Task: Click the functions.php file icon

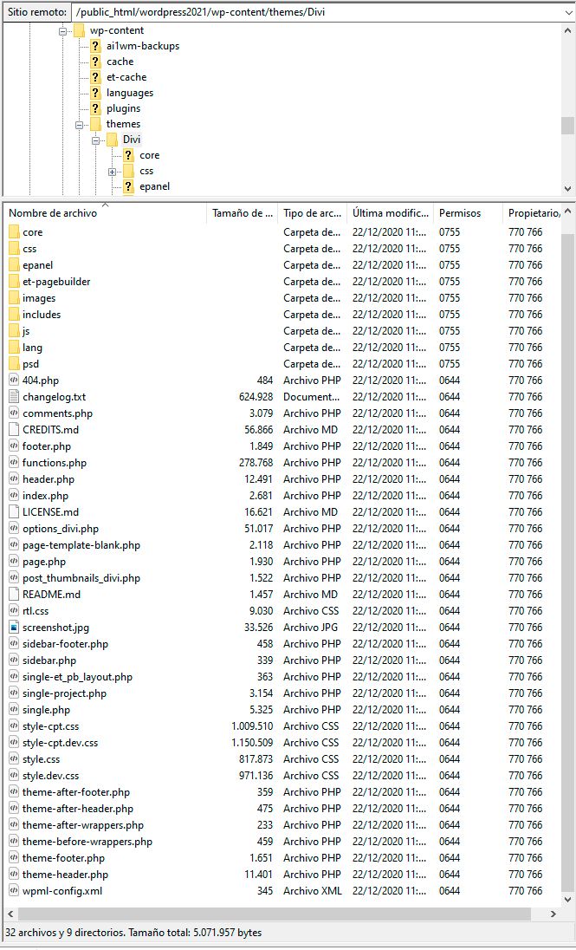Action: [x=15, y=463]
